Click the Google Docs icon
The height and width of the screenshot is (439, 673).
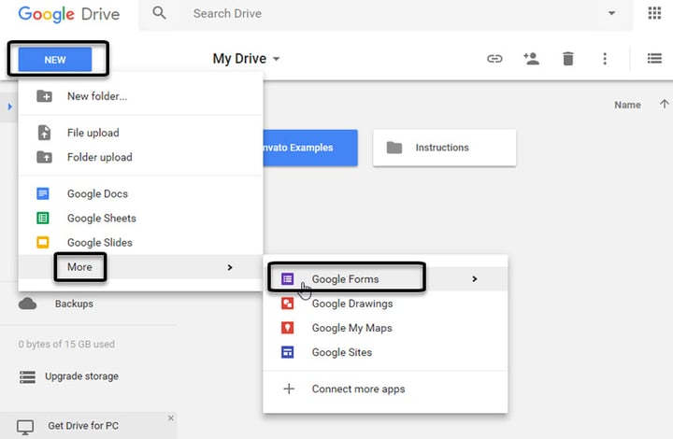[x=42, y=193]
